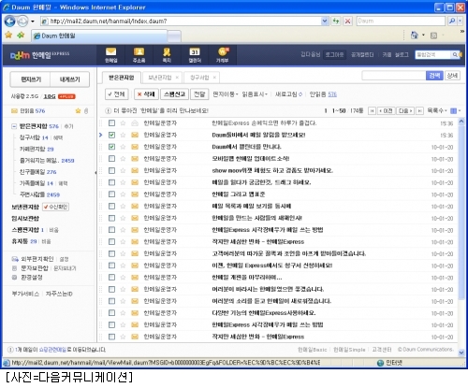Select the Daum 한메일 browser tab
The height and width of the screenshot is (388, 468).
99,36
